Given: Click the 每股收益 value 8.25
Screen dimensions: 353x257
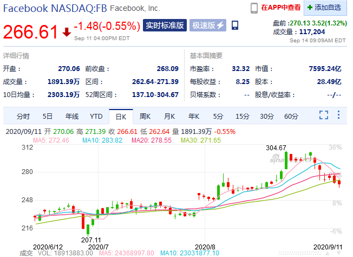Looking at the screenshot, I should [243, 82].
